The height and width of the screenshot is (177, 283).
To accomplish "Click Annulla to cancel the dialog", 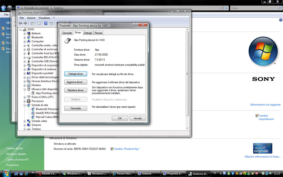I will click(x=138, y=118).
